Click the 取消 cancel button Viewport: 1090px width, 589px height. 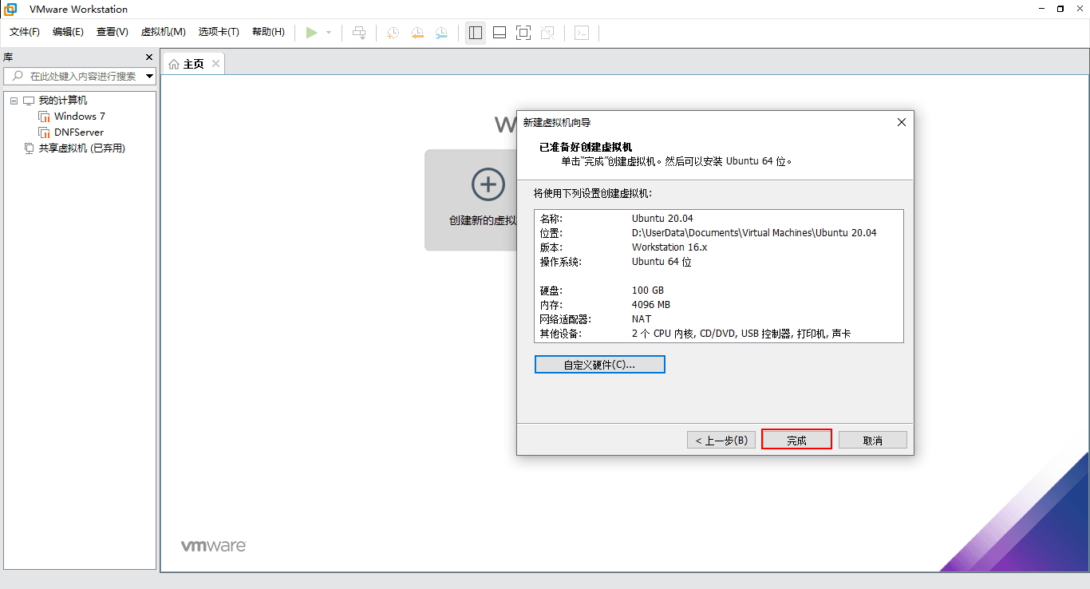[873, 440]
